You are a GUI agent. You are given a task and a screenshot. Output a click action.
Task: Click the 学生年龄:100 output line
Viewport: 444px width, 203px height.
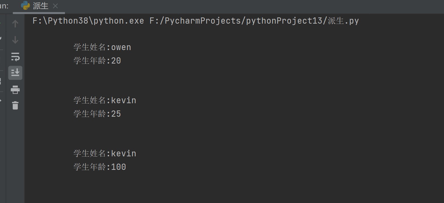pos(100,167)
